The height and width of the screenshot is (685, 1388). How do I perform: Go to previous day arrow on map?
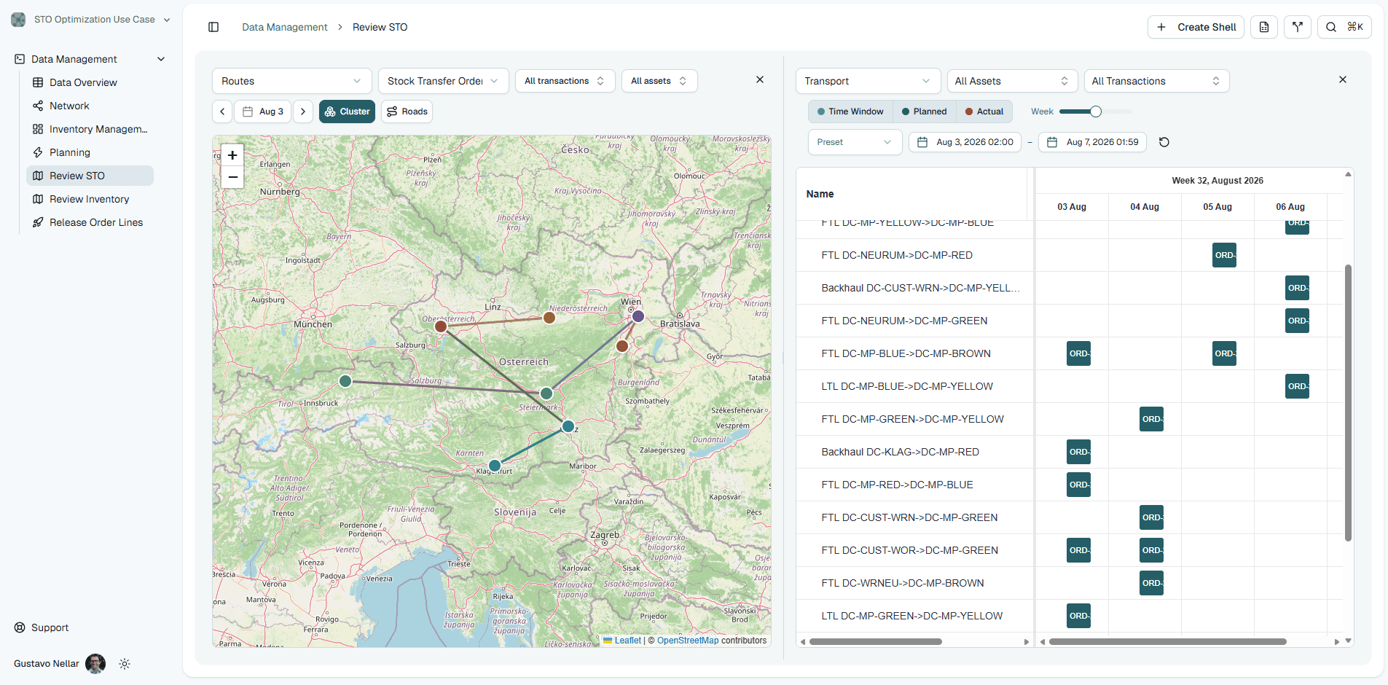(223, 111)
